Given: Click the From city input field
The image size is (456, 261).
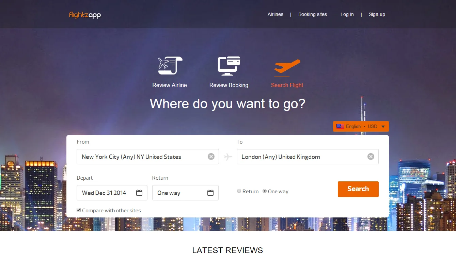Looking at the screenshot, I should click(148, 157).
